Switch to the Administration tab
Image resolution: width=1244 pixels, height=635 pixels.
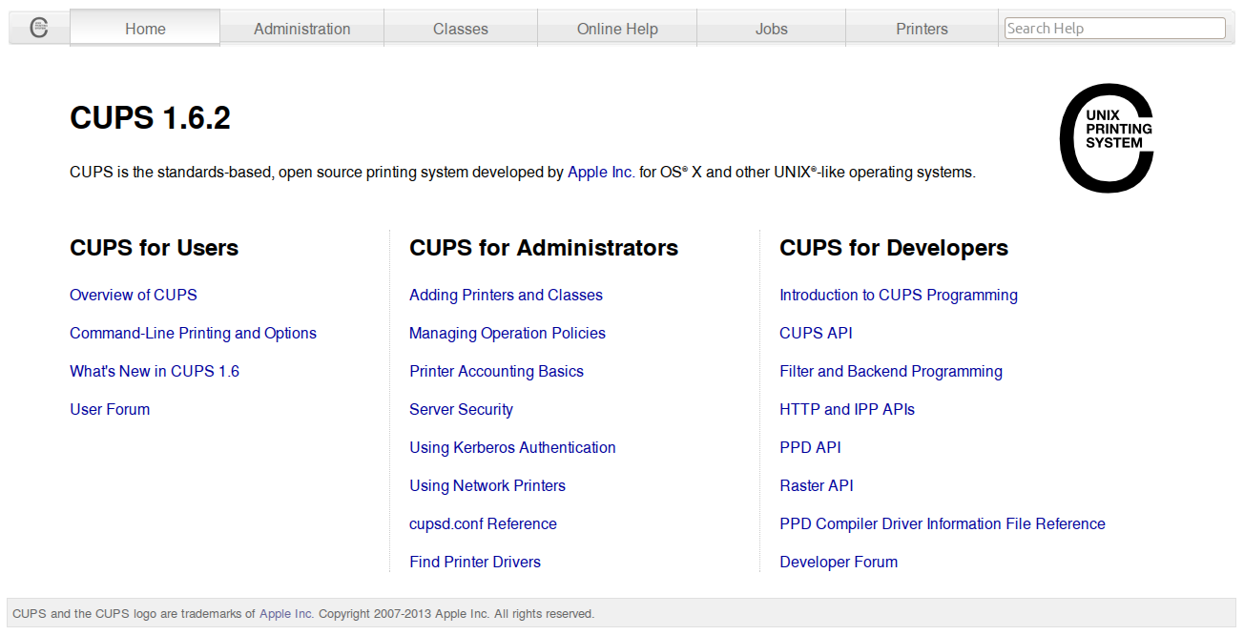[x=301, y=29]
